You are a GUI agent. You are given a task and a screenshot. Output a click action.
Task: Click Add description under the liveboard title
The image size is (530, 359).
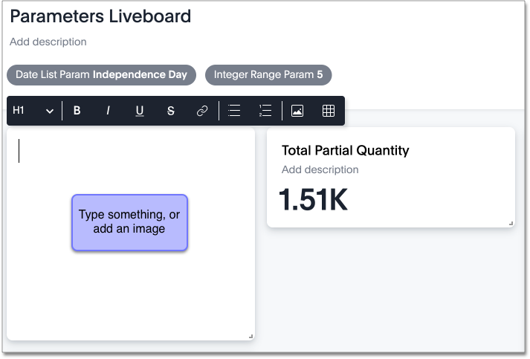click(48, 42)
